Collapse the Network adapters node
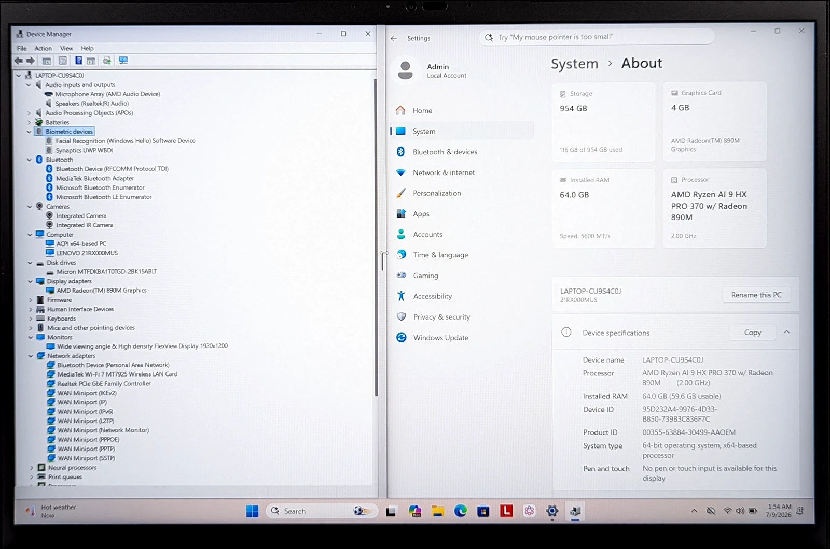Image resolution: width=830 pixels, height=549 pixels. click(x=31, y=356)
